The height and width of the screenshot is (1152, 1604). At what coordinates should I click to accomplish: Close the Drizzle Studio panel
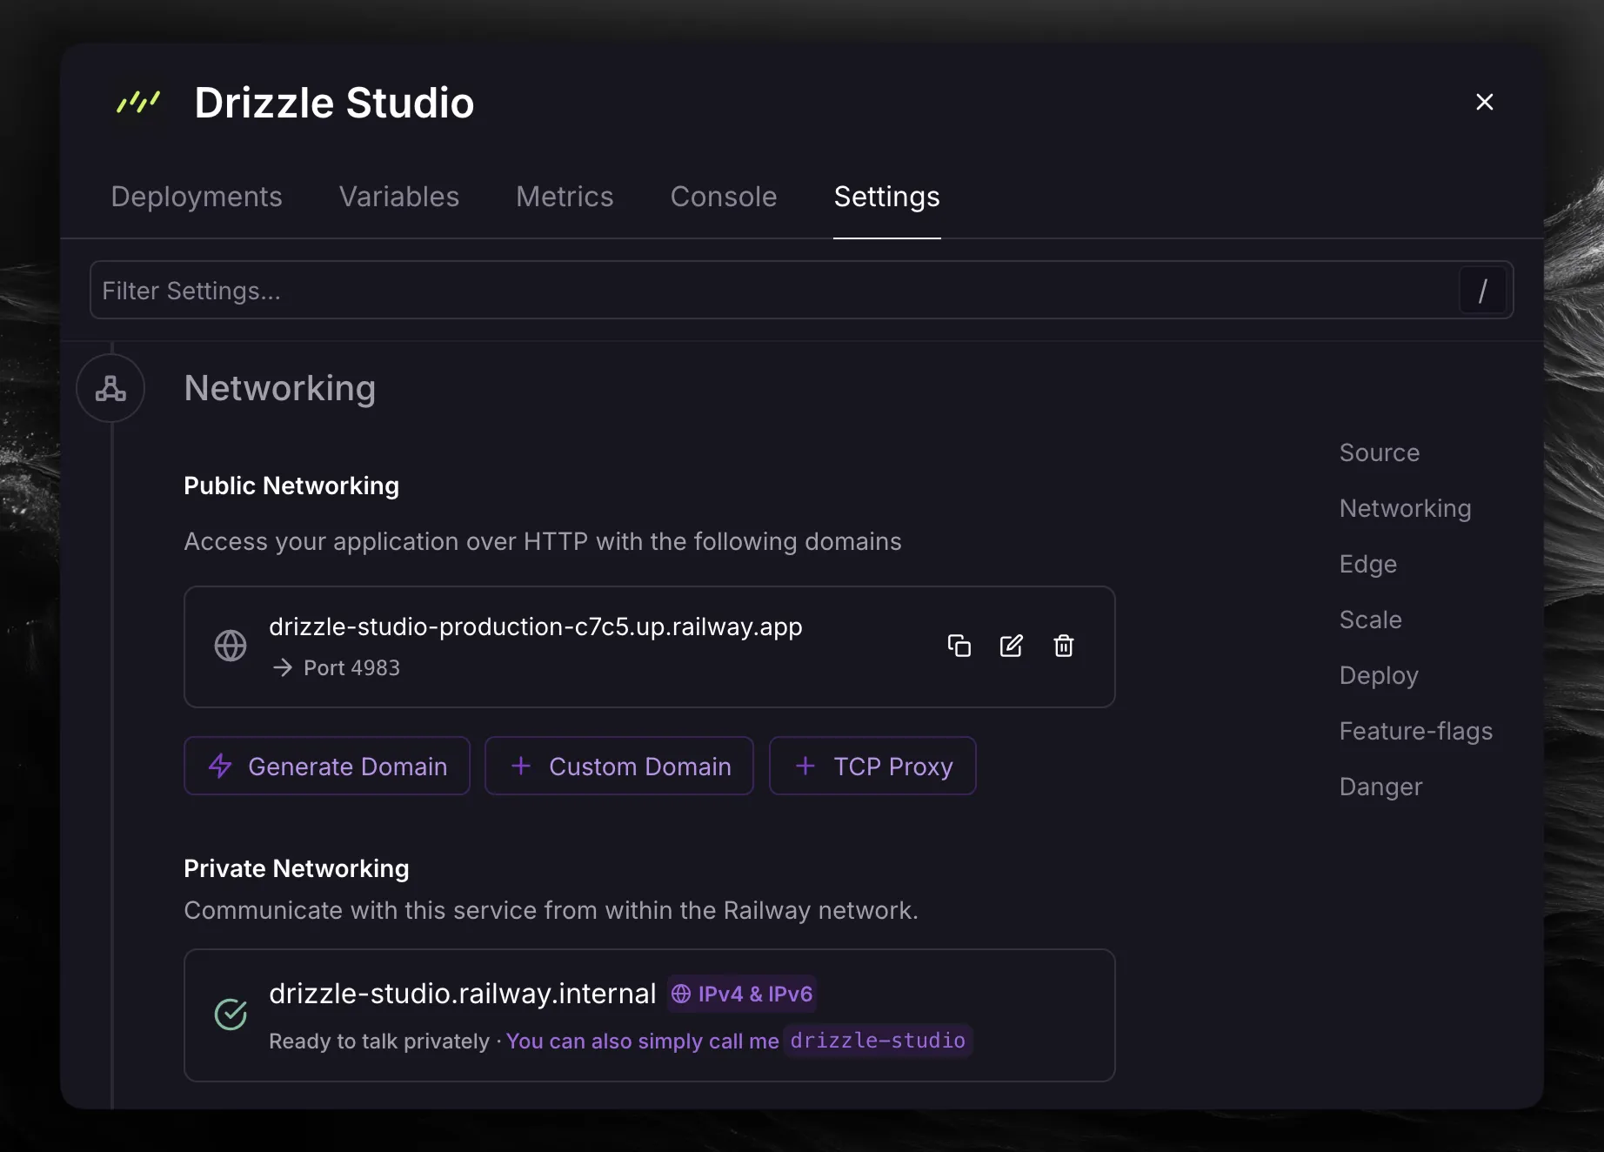(1485, 102)
